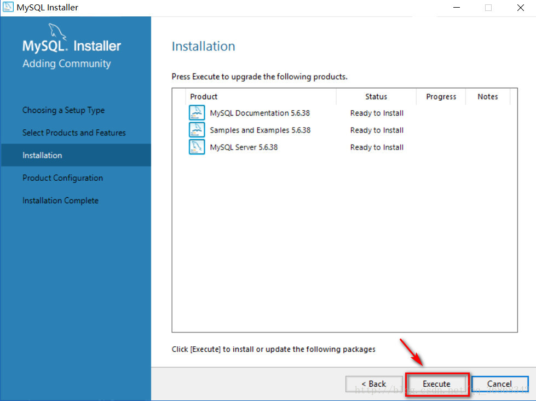The height and width of the screenshot is (401, 536).
Task: Select the MySQL Documentation 5.6.38 row text
Action: pos(260,113)
